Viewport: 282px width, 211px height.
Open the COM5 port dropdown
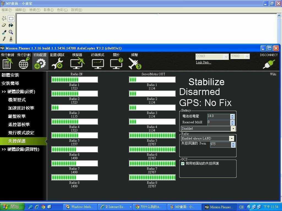coord(226,56)
